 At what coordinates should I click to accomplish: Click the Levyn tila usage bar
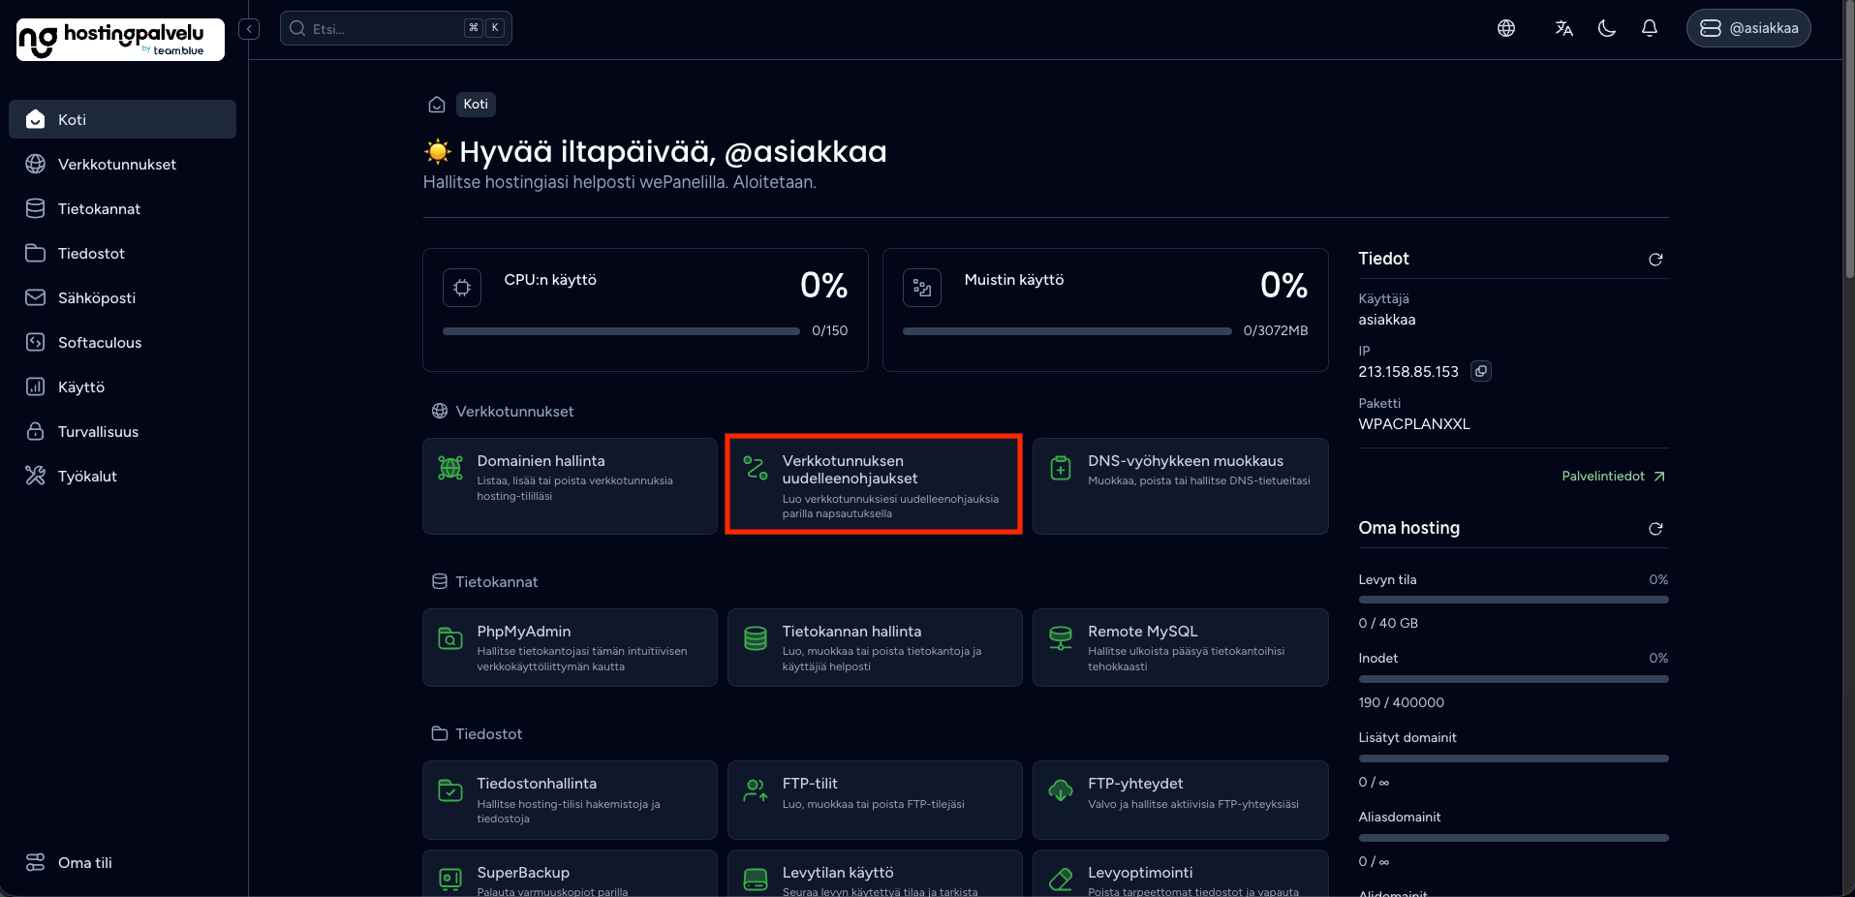[x=1513, y=600]
